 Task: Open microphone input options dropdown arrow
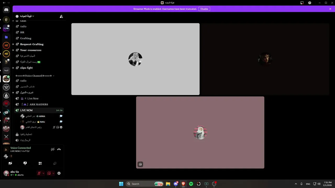pos(43,173)
